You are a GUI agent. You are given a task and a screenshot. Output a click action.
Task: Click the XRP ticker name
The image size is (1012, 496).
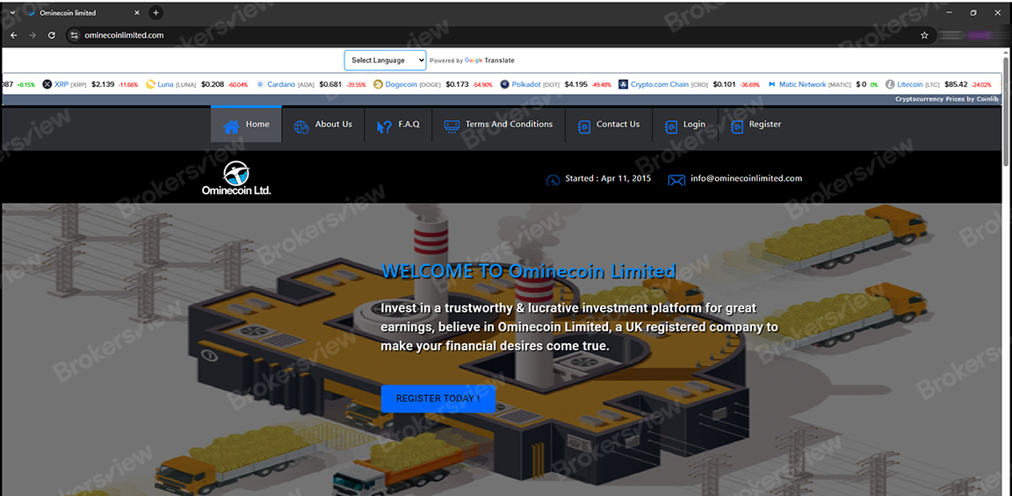point(61,84)
